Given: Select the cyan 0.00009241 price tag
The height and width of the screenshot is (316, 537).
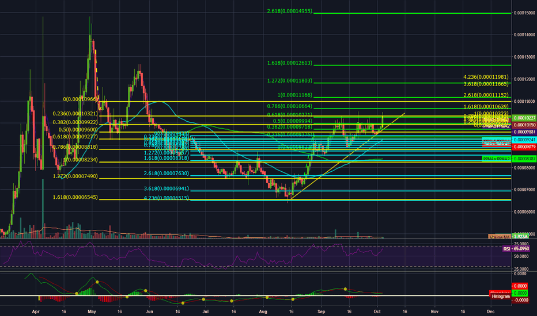Looking at the screenshot, I should tap(524, 140).
